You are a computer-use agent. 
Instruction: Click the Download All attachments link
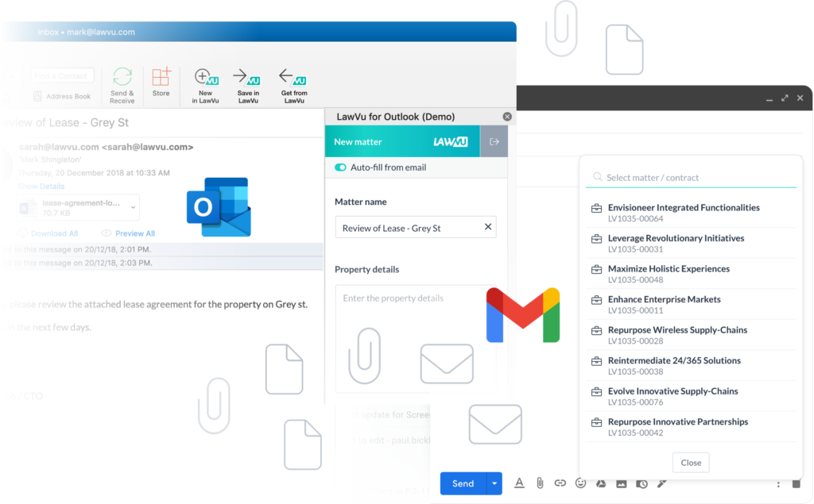pyautogui.click(x=48, y=233)
